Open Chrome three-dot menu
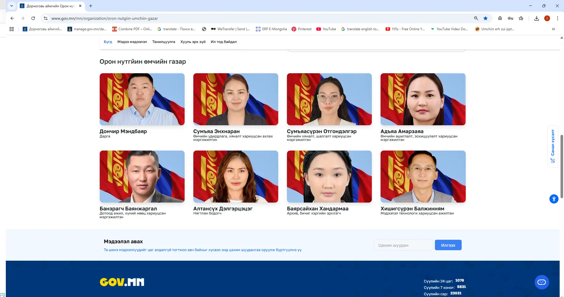 click(x=557, y=18)
